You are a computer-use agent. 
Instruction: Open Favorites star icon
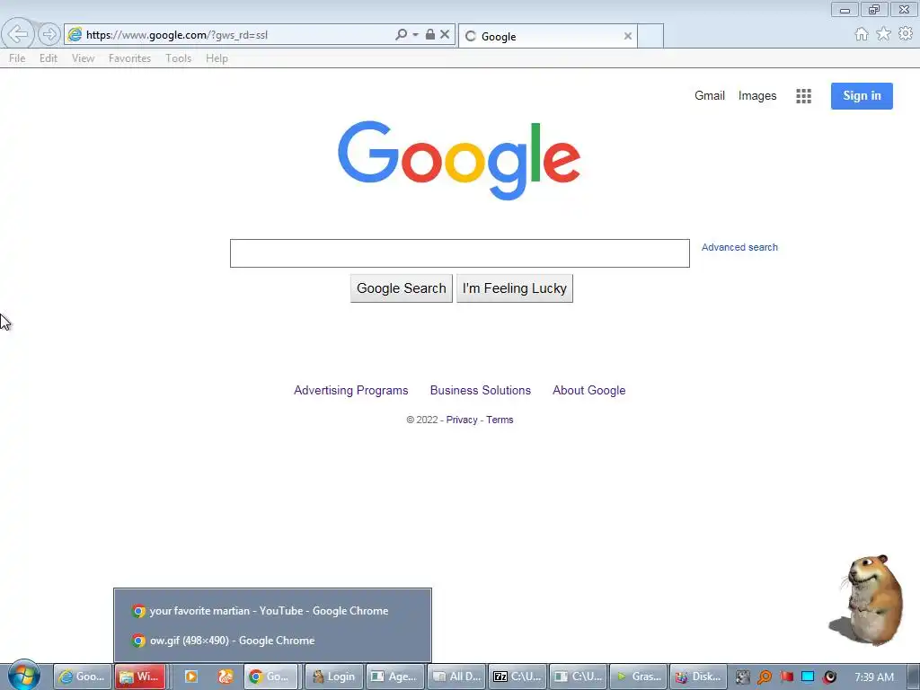883,34
